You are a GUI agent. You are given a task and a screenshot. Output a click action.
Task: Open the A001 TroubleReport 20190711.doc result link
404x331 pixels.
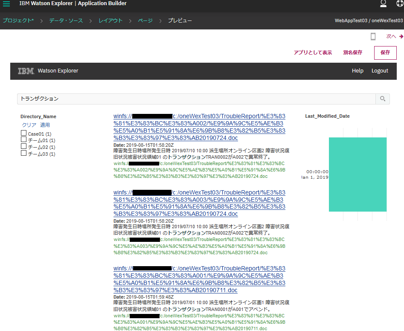[x=199, y=279]
